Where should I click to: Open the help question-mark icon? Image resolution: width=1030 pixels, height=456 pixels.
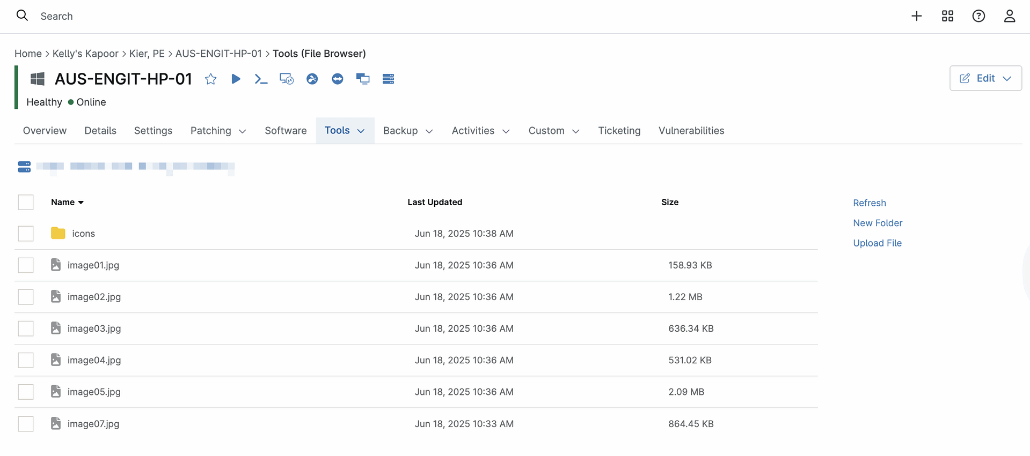tap(978, 16)
